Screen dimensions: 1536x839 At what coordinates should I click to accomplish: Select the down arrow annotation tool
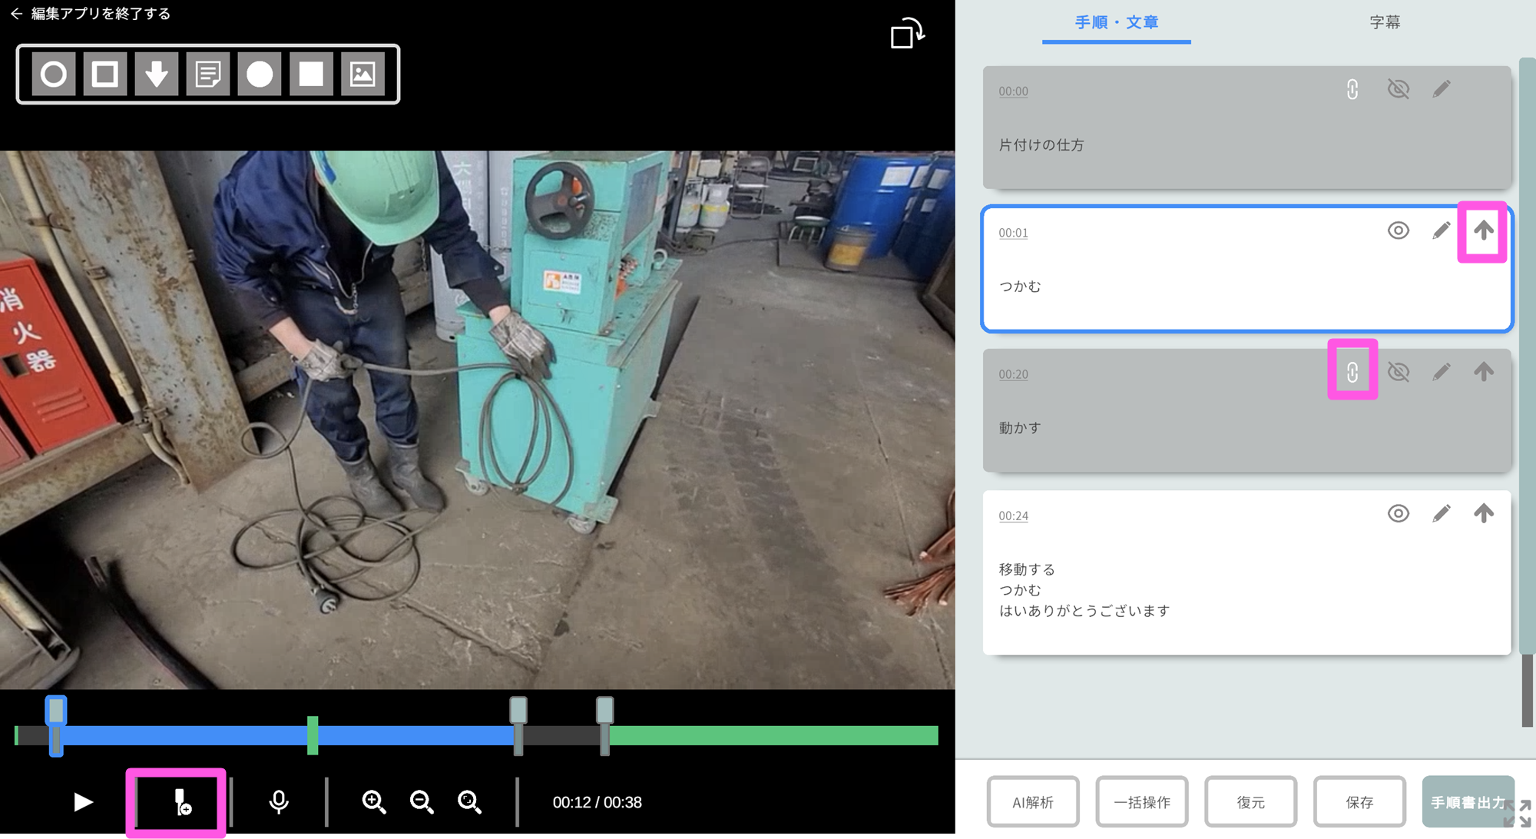point(157,75)
